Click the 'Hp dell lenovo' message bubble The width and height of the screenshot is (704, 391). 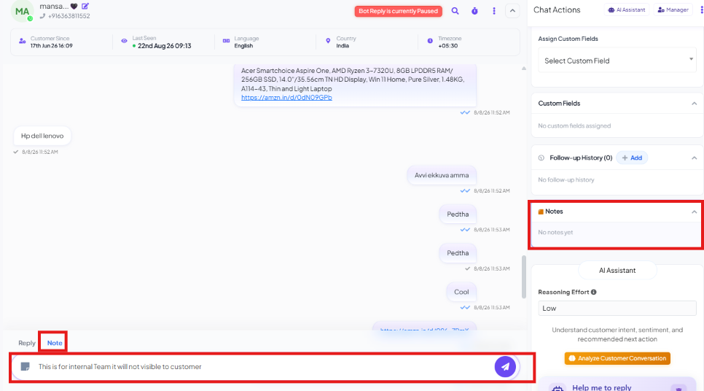pos(42,136)
